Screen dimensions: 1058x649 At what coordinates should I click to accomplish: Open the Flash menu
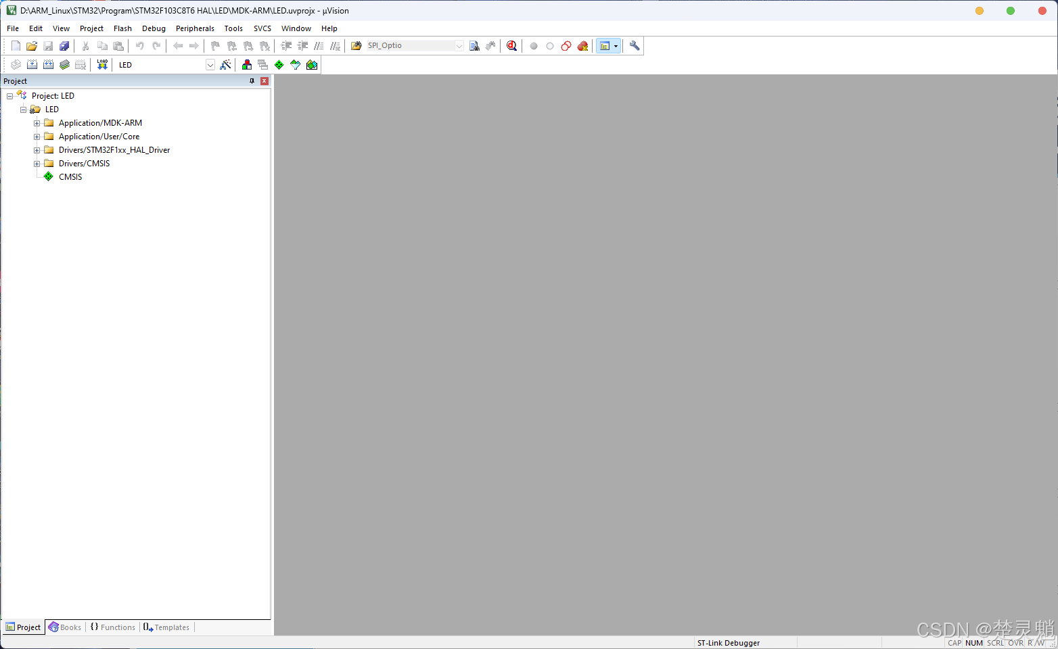[122, 28]
